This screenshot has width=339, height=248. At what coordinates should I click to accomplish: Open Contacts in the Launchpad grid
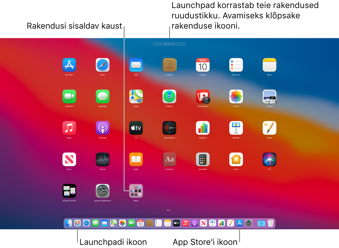point(169,65)
